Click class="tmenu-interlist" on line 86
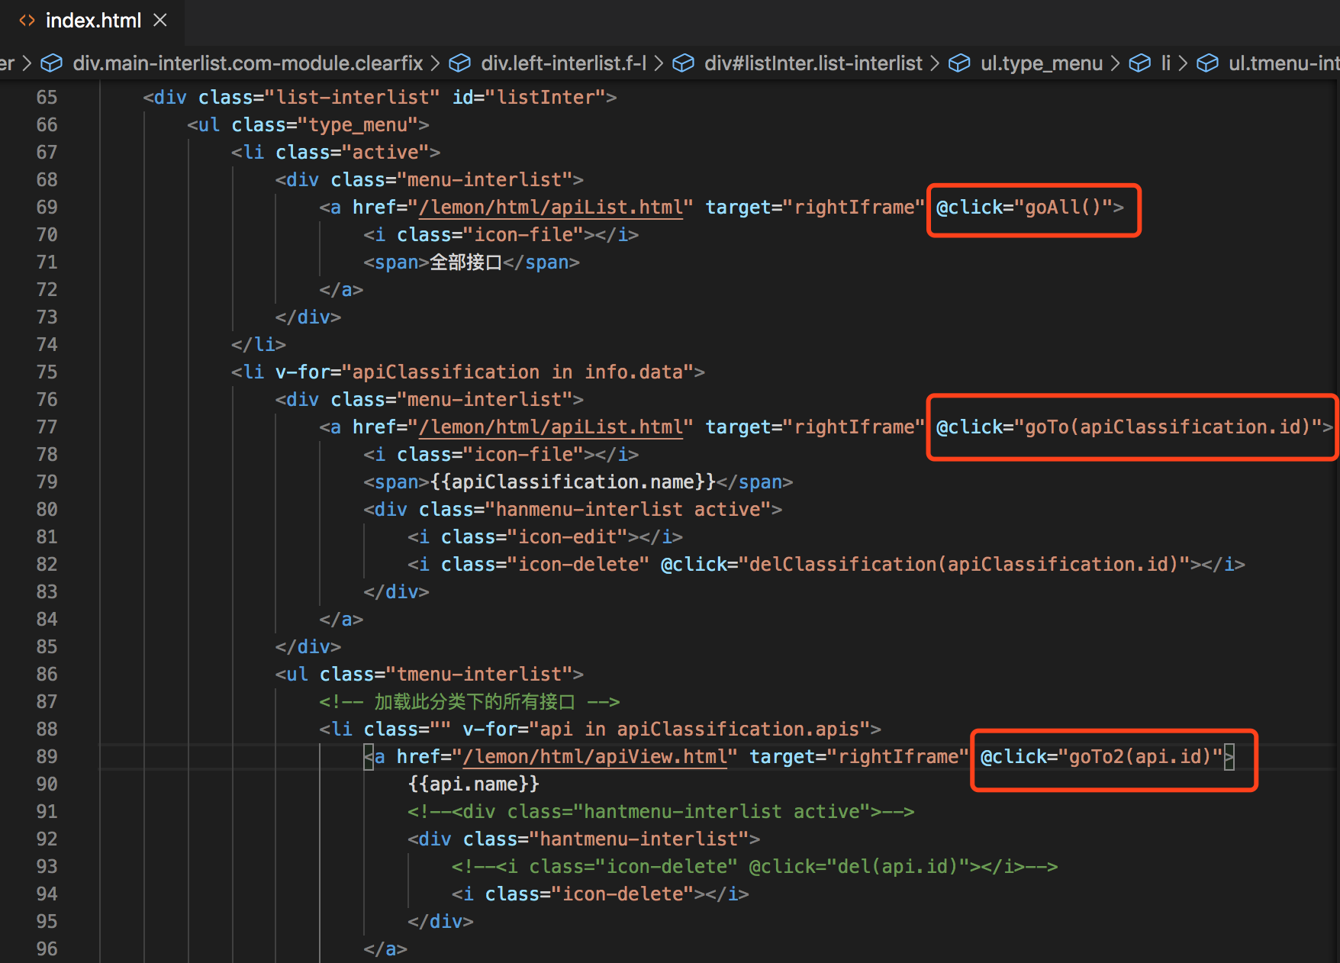 click(446, 674)
